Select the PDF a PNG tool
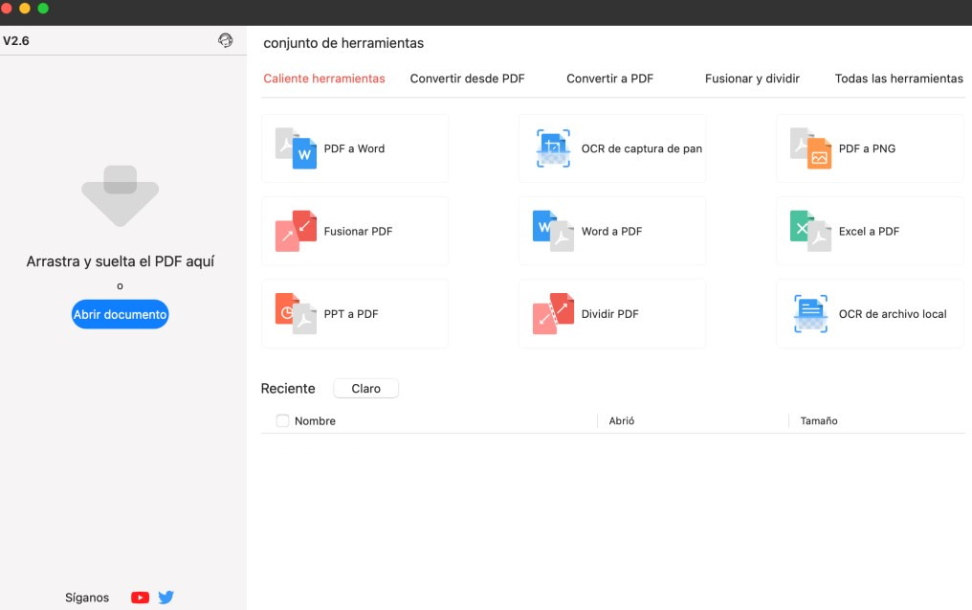 tap(869, 148)
